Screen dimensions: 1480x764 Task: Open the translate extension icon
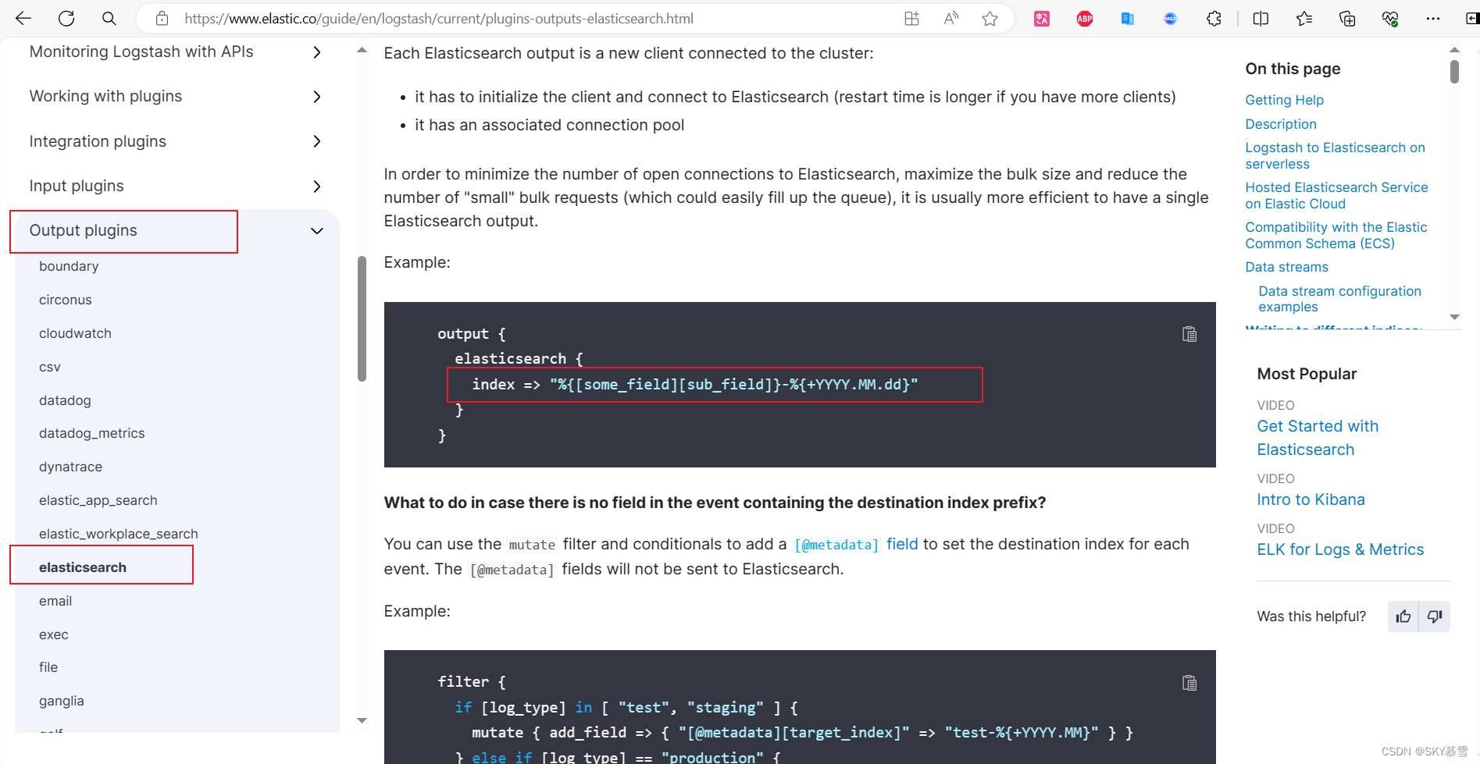click(x=1042, y=19)
